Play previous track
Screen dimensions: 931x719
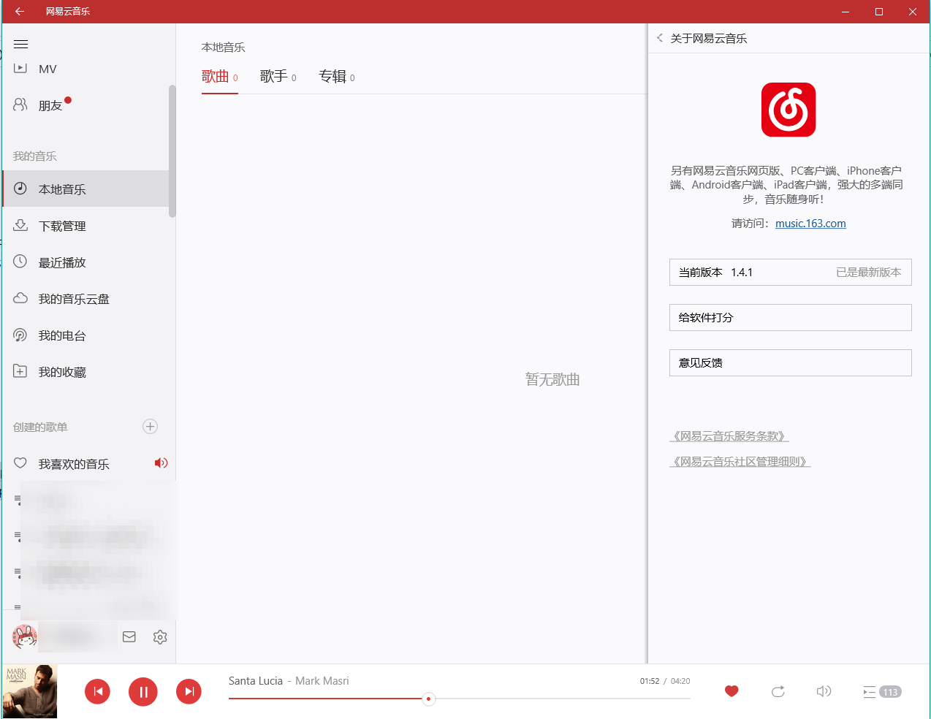[x=98, y=691]
